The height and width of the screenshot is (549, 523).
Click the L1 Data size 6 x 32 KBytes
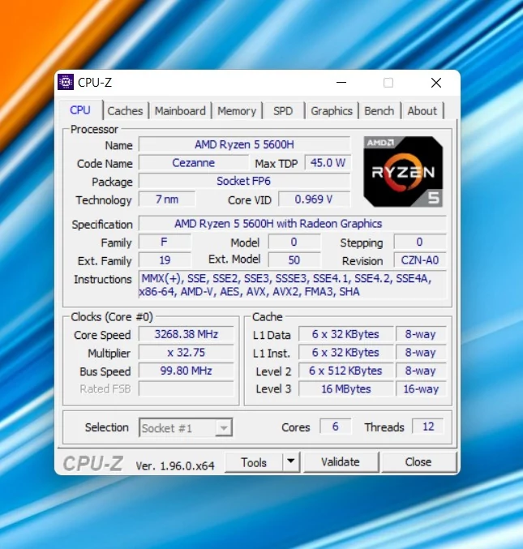point(346,334)
